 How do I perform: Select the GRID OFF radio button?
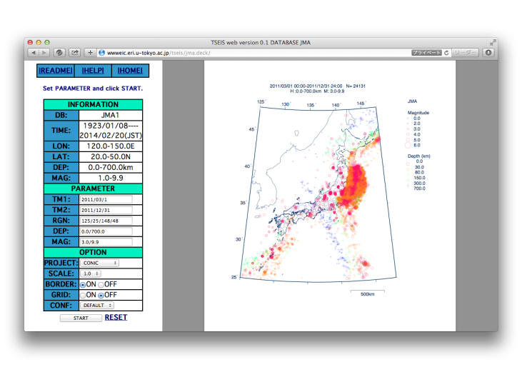click(101, 296)
